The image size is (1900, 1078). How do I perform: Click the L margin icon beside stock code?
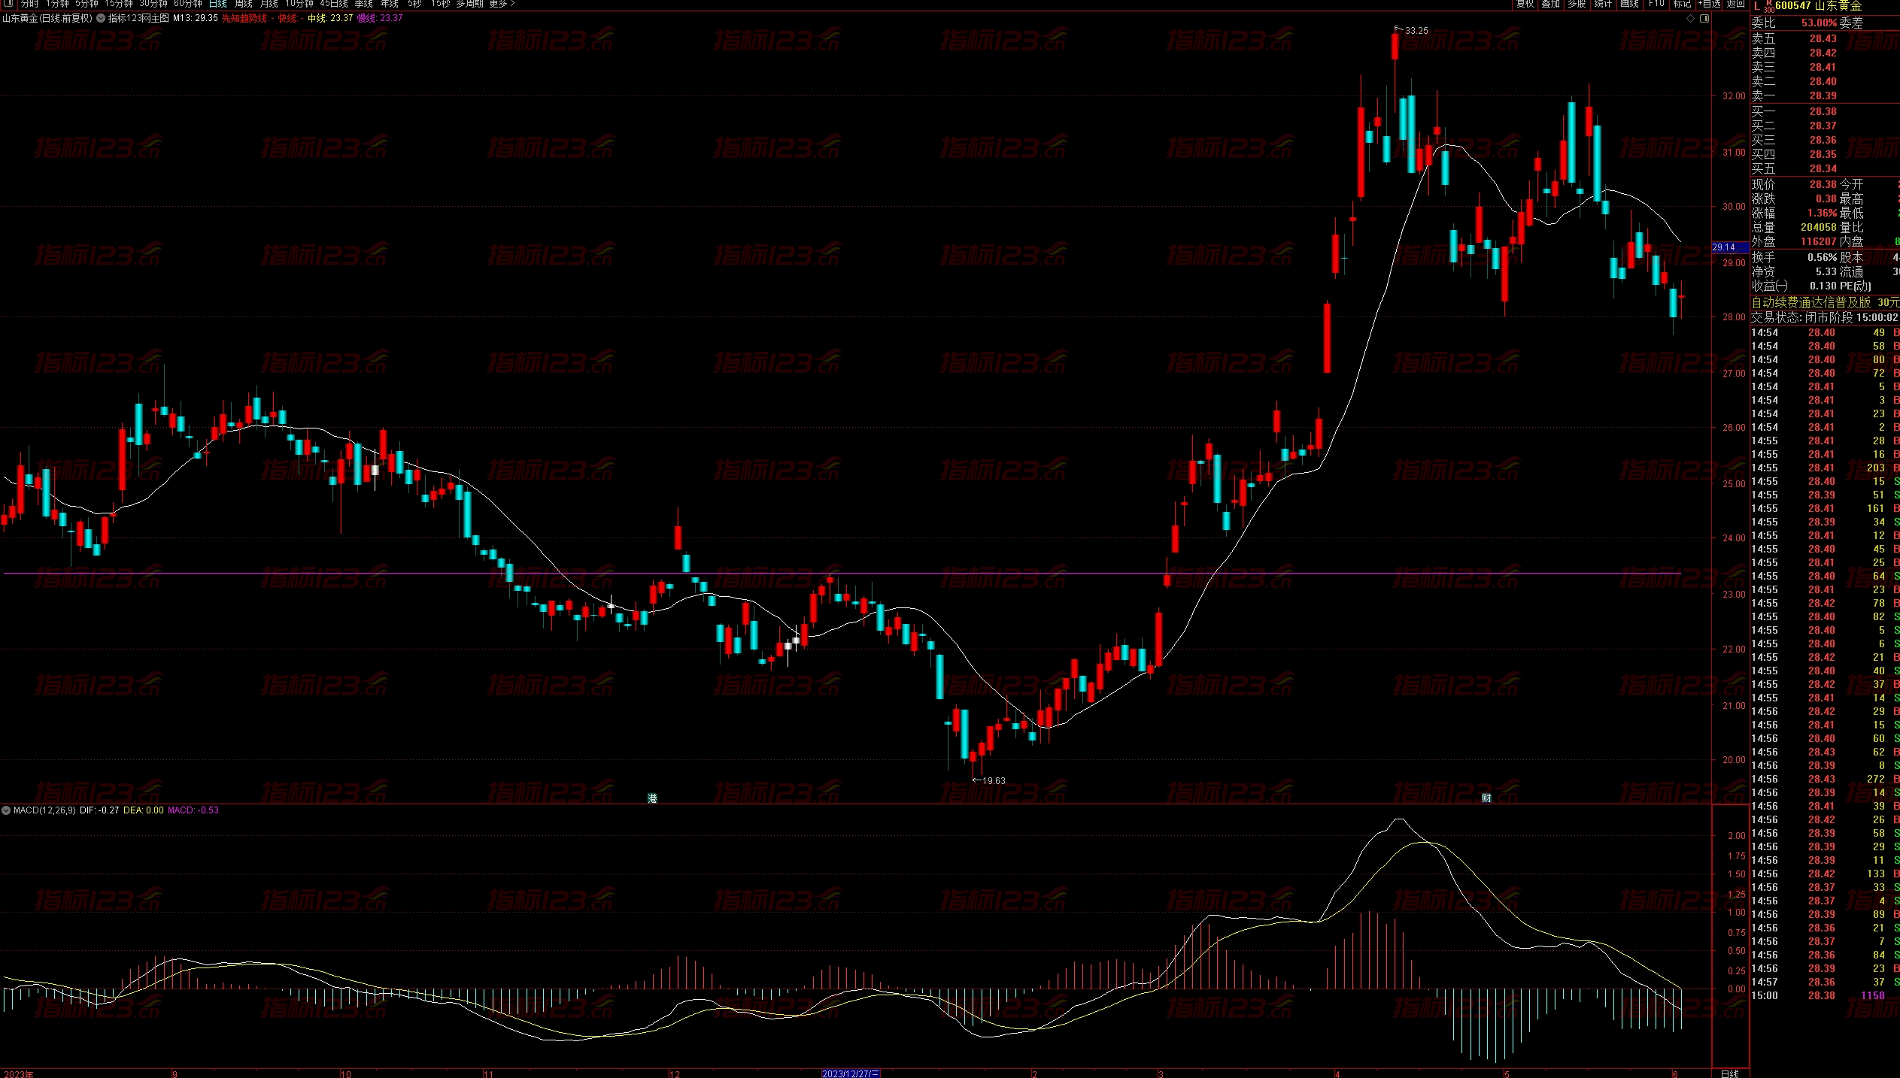click(1756, 6)
